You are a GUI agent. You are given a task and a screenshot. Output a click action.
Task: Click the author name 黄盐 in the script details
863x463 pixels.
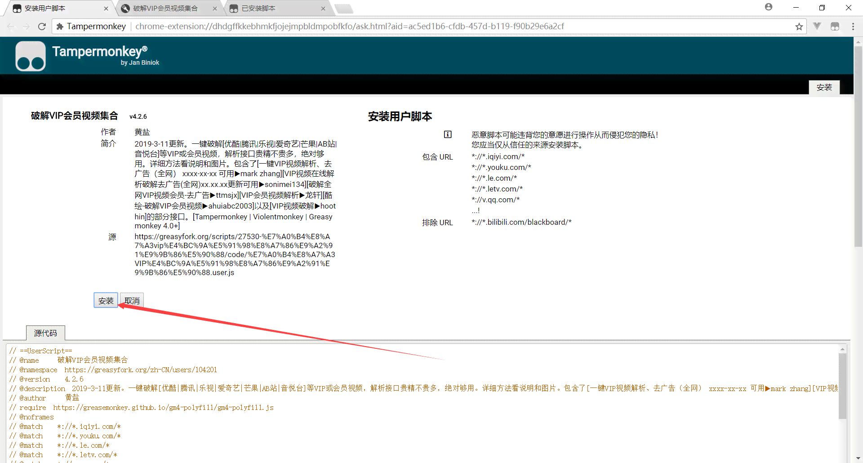click(x=142, y=132)
